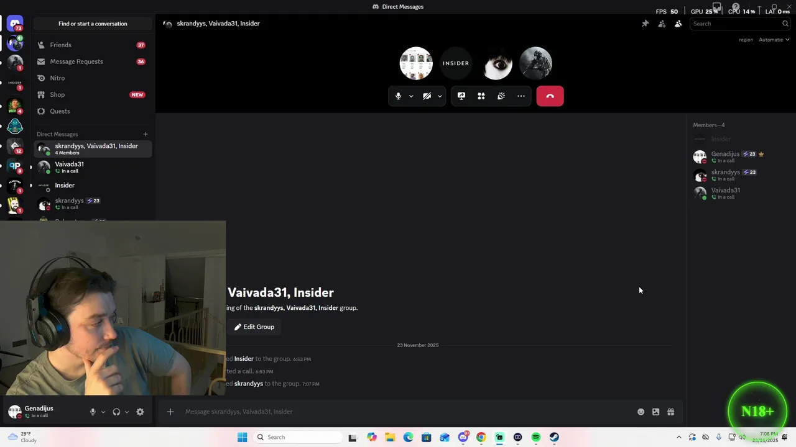Image resolution: width=796 pixels, height=447 pixels.
Task: Select skrandyys, Vaivada31, Insider group DM
Action: [x=92, y=149]
